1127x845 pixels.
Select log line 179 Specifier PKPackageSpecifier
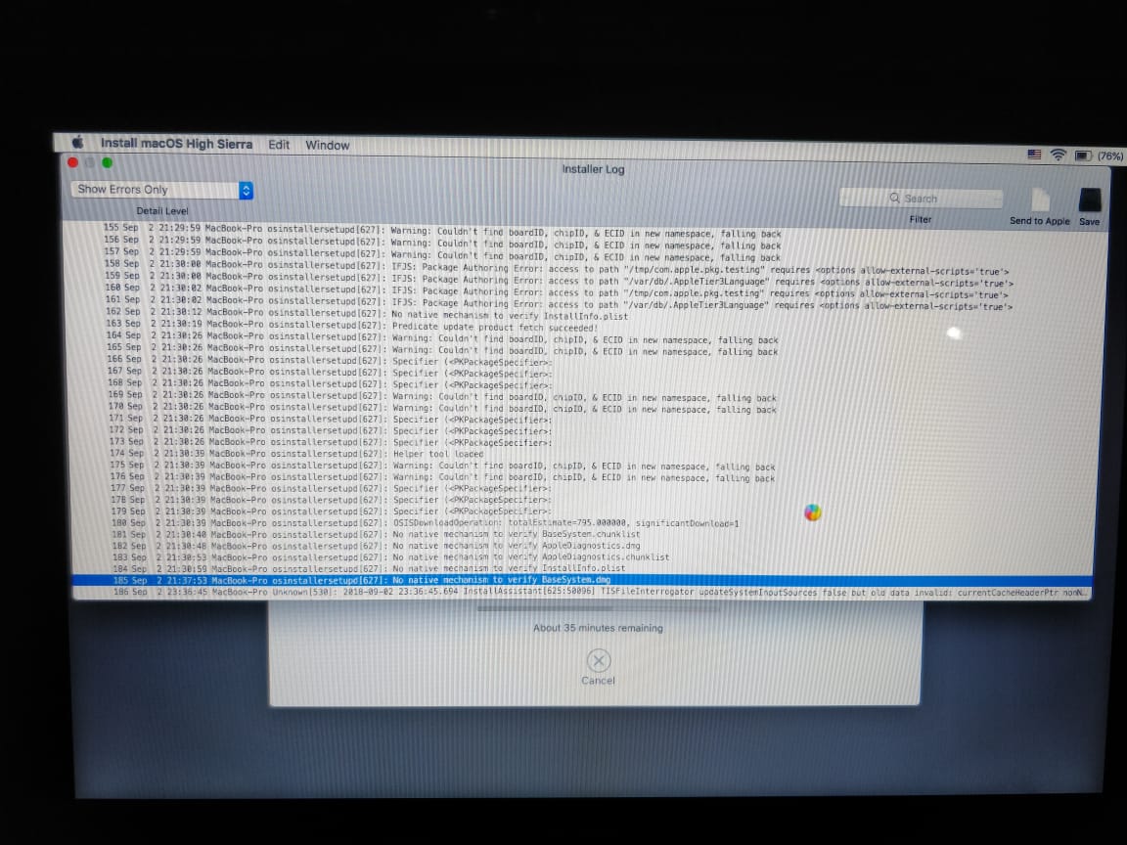click(x=582, y=511)
